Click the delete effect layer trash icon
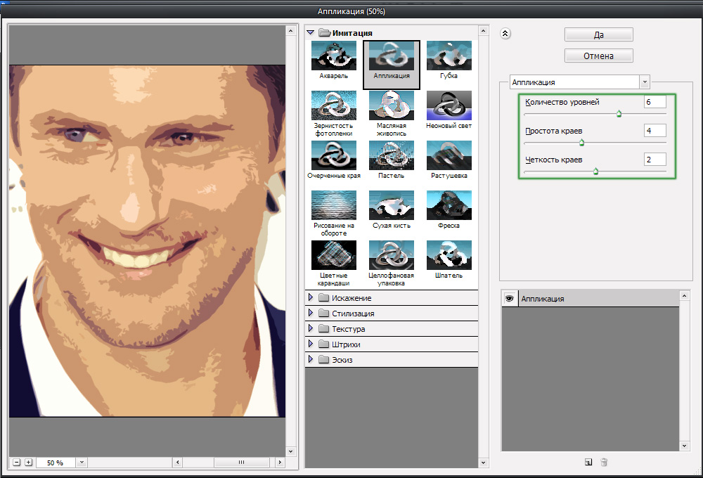The width and height of the screenshot is (703, 478). point(604,462)
